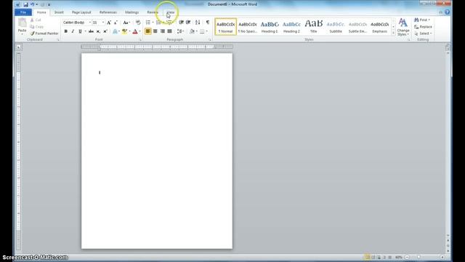The image size is (465, 262).
Task: Justify the paragraph text
Action: pyautogui.click(x=169, y=31)
